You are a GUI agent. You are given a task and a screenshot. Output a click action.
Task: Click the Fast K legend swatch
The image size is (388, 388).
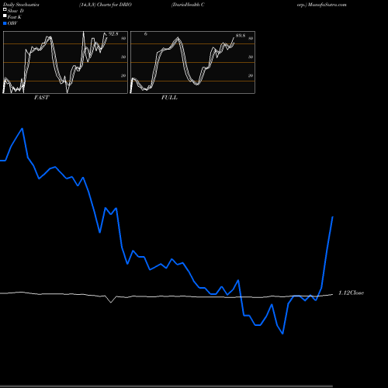[5, 16]
